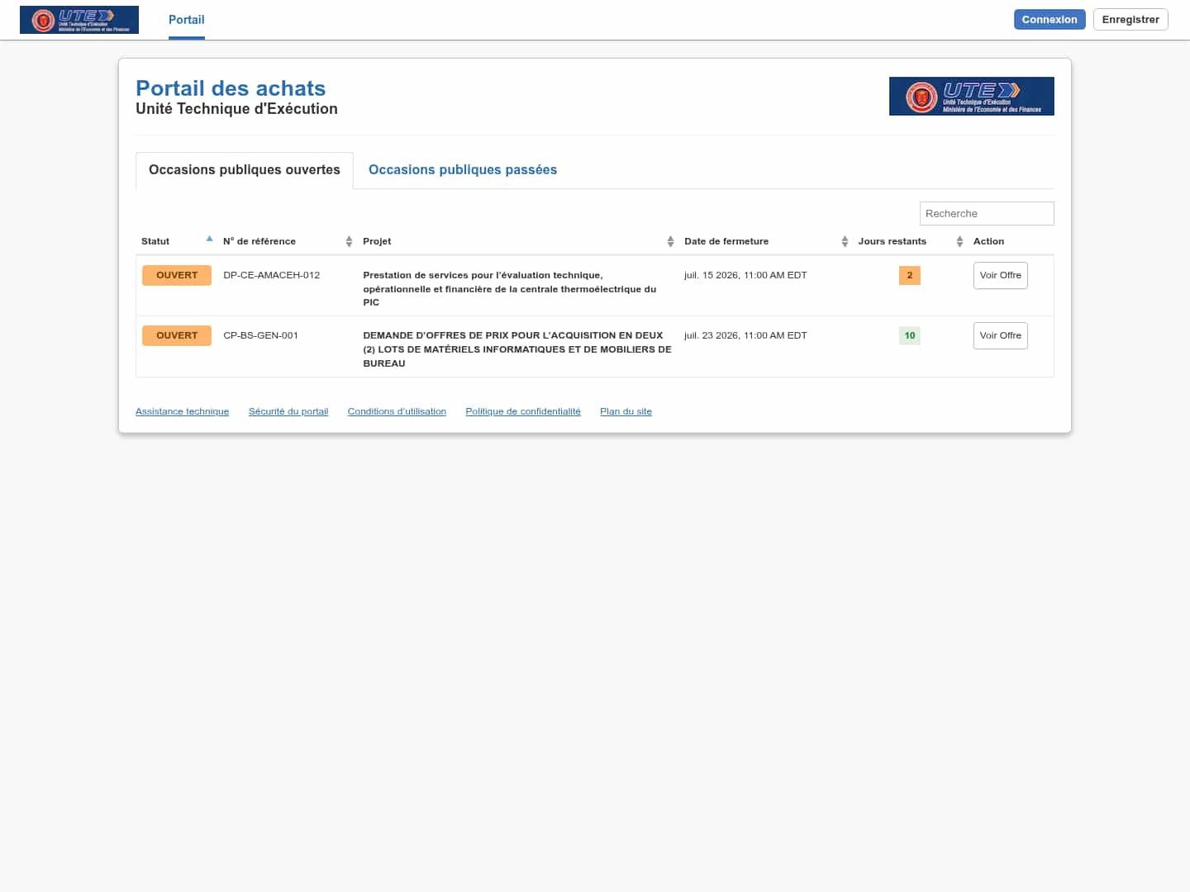Click the orange '2' days remaining badge
The width and height of the screenshot is (1190, 892).
point(910,276)
